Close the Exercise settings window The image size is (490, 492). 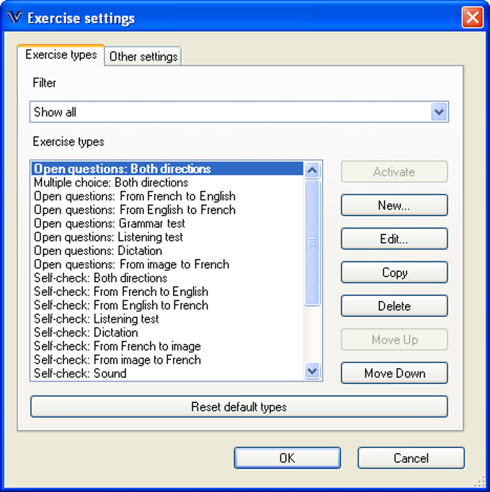472,18
